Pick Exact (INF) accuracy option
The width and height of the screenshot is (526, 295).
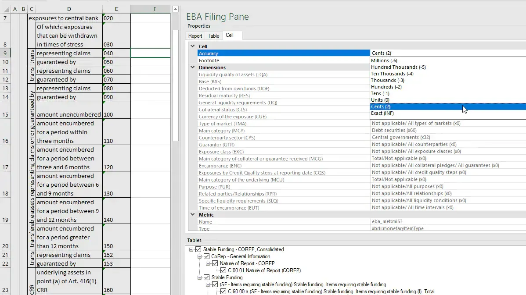(x=382, y=113)
